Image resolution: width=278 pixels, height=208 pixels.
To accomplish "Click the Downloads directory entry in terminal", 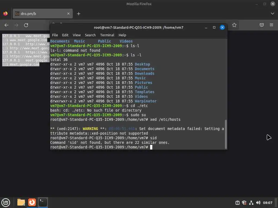I will coord(144,73).
